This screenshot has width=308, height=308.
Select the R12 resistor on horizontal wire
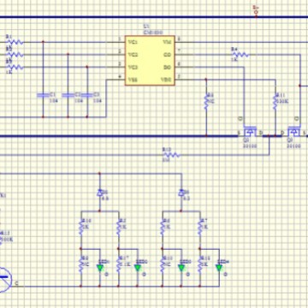click(x=171, y=155)
